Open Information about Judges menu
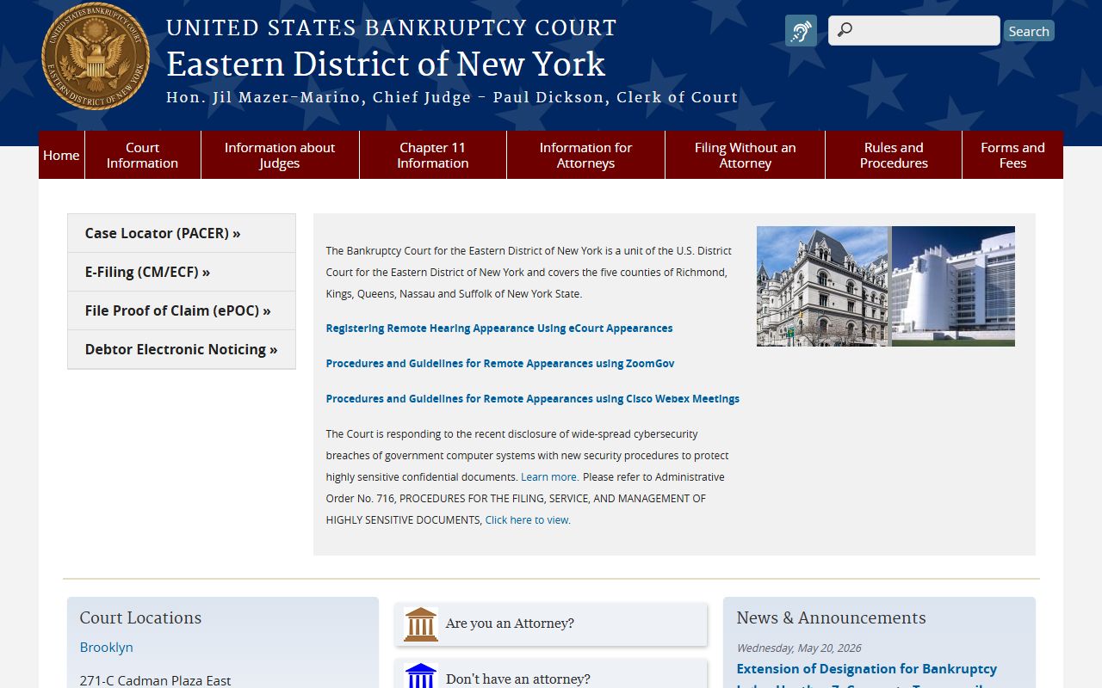1102x688 pixels. [x=280, y=155]
